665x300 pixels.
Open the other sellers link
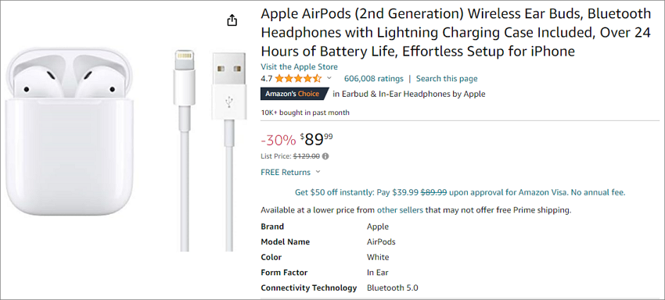(400, 209)
